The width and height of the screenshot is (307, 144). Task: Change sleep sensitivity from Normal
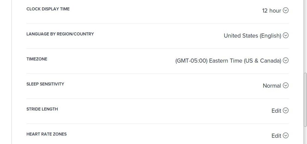272,86
